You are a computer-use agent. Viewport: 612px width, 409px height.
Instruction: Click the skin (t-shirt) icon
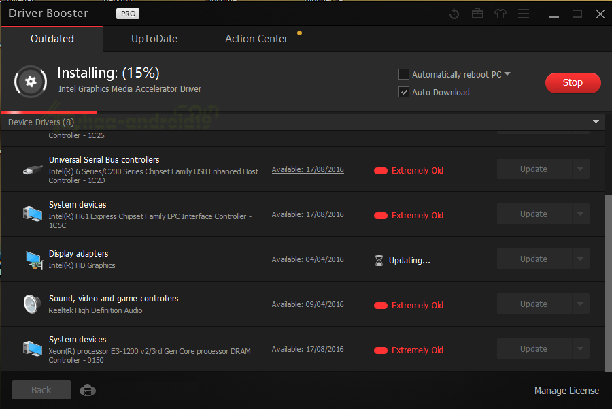pyautogui.click(x=500, y=14)
